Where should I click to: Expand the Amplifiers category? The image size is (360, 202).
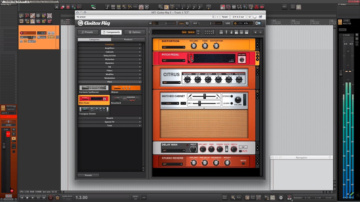(x=110, y=48)
